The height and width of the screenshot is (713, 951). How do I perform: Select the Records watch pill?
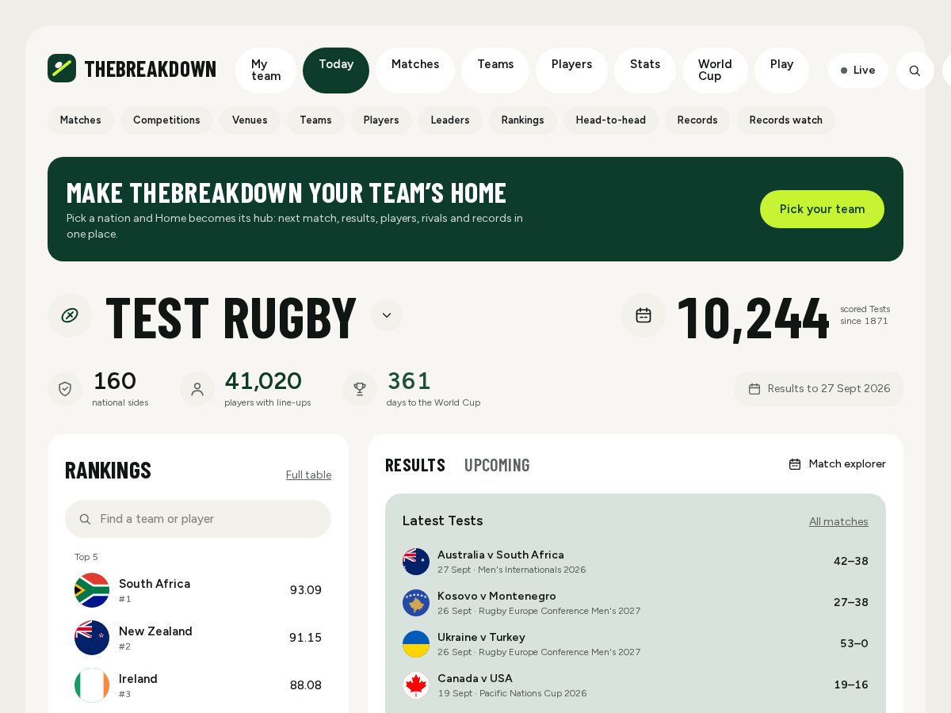click(x=786, y=120)
